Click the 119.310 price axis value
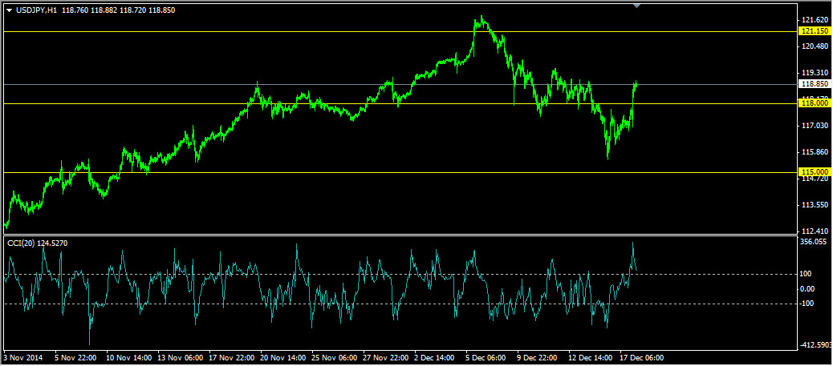The width and height of the screenshot is (833, 366). click(815, 73)
